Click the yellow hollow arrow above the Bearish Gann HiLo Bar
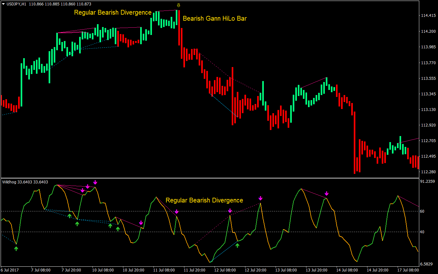This screenshot has width=438, height=274. [x=179, y=5]
